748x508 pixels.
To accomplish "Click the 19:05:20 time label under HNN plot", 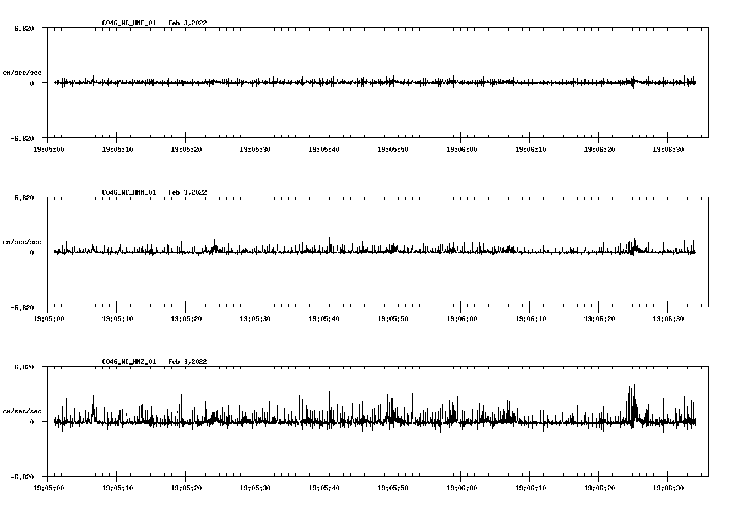I will pos(186,318).
